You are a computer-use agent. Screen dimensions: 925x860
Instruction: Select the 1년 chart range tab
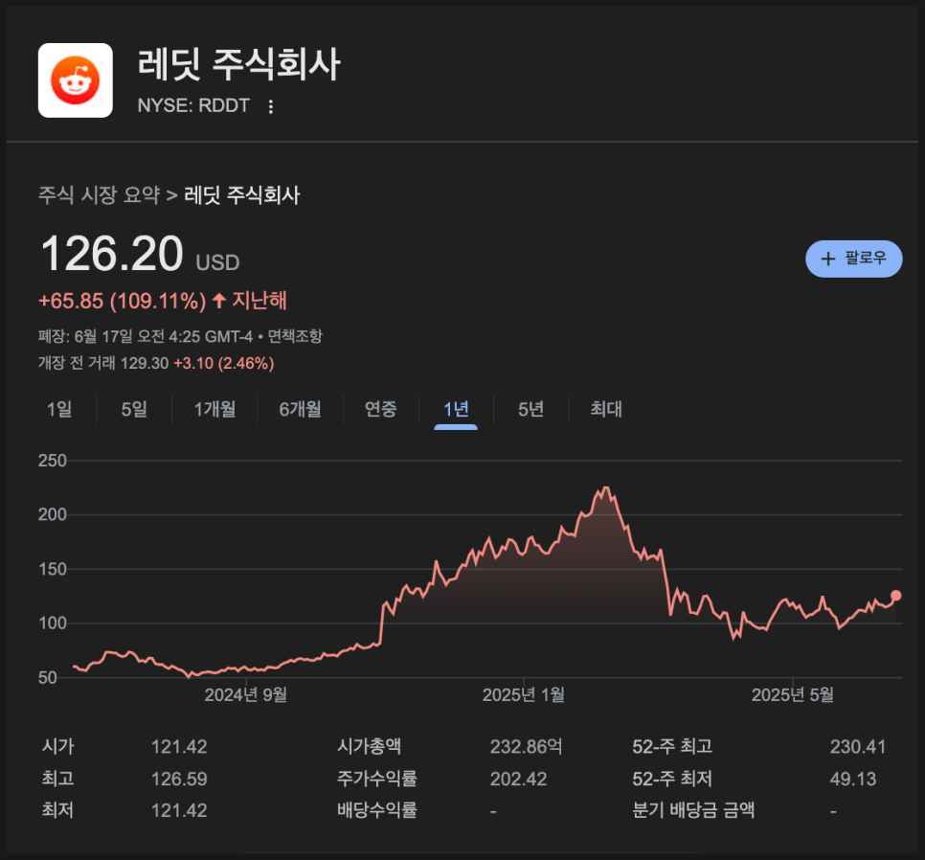(456, 409)
